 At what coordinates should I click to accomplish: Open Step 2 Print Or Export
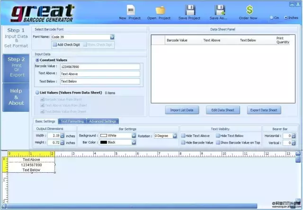click(16, 68)
